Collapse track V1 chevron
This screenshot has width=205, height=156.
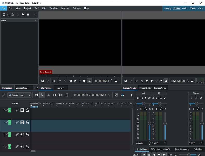[6, 122]
